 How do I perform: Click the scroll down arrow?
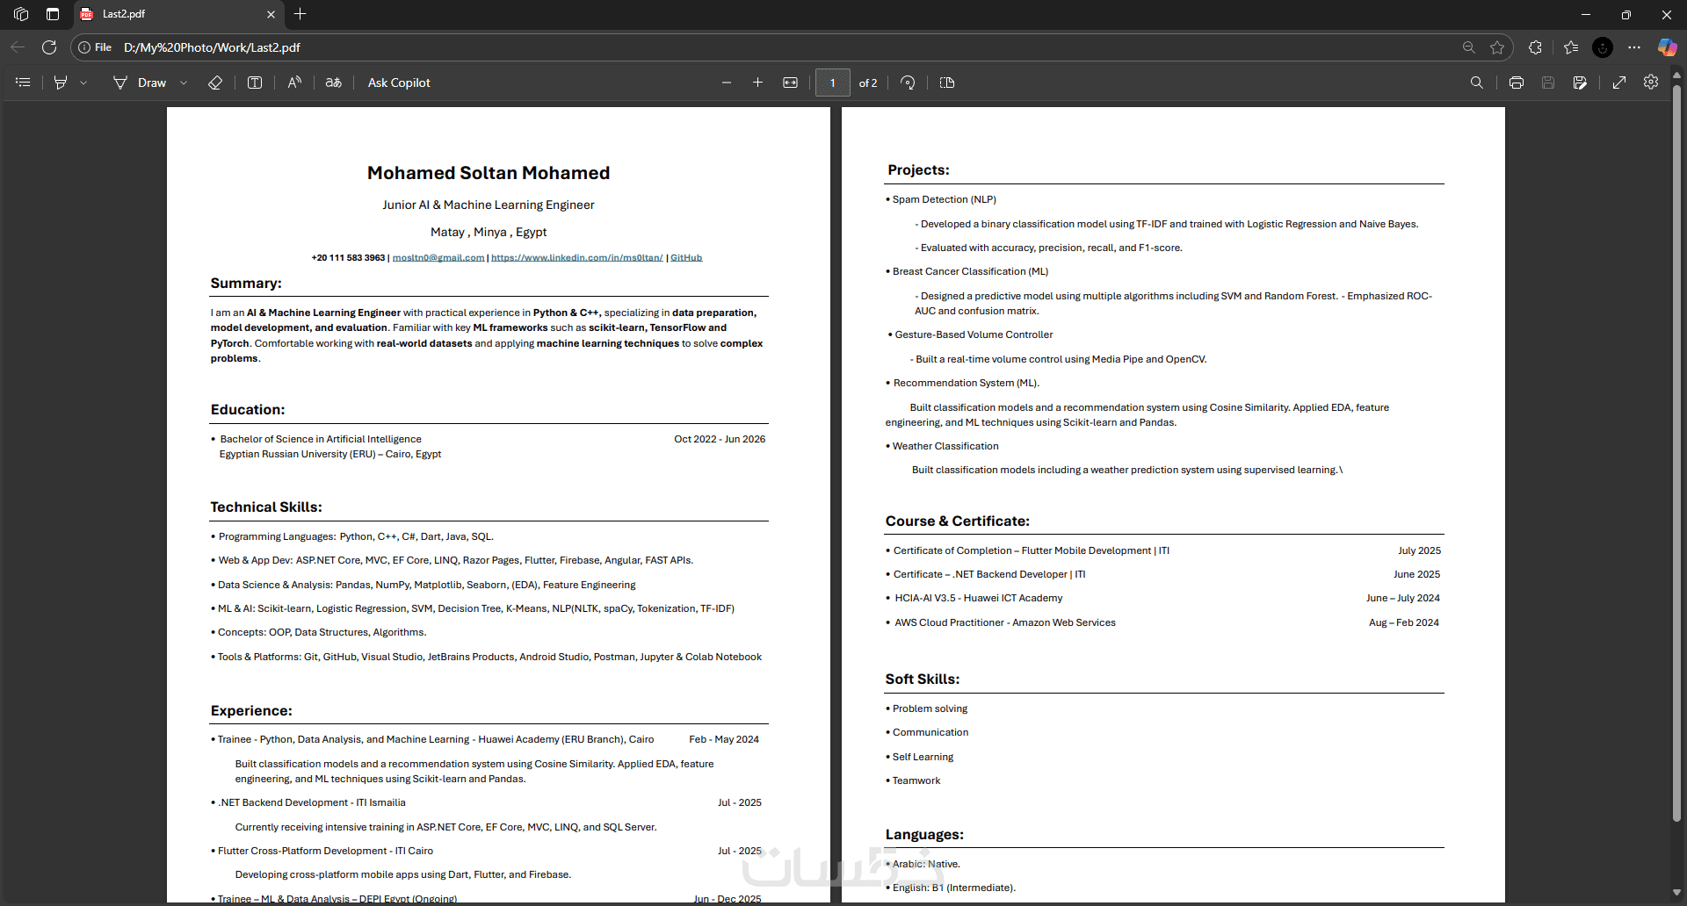1676,893
